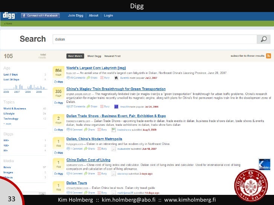Filter by World & Business topic
274x205 pixels.
(15, 109)
